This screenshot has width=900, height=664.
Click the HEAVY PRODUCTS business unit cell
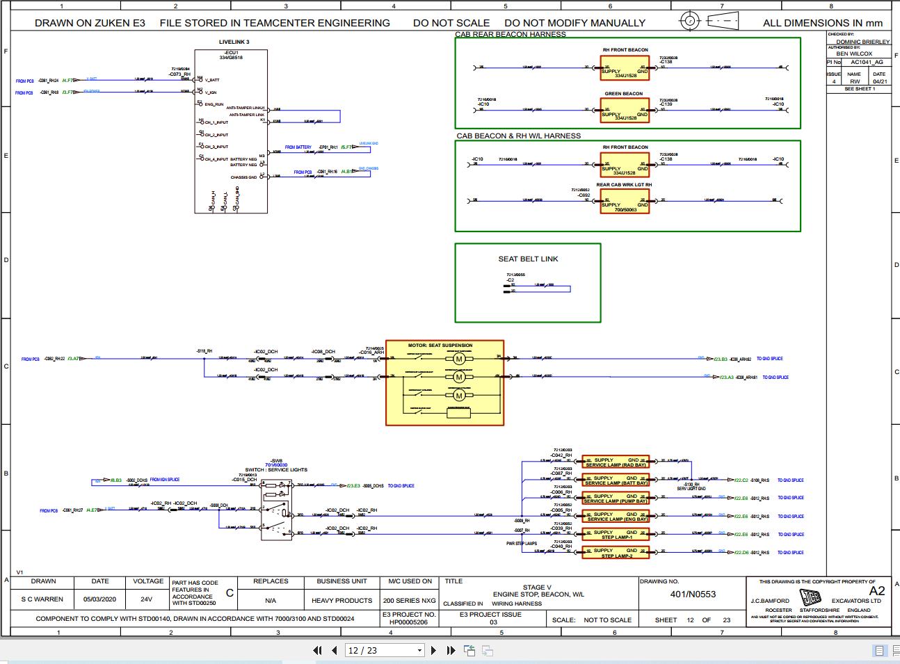[341, 601]
